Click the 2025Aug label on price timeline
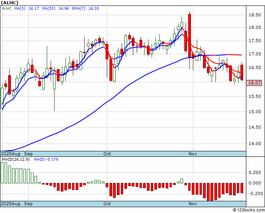Screen dimensions: 265x213 (11, 154)
